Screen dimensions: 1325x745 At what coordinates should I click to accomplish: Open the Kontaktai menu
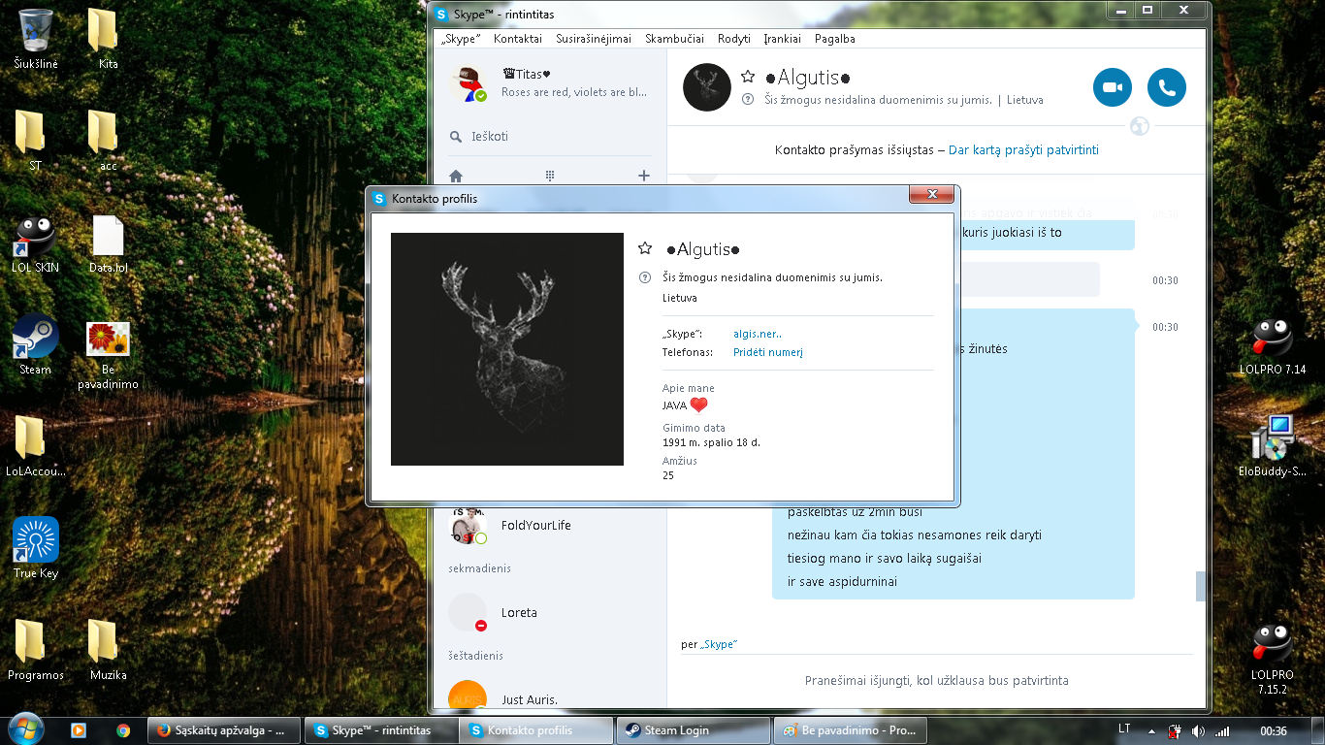518,39
